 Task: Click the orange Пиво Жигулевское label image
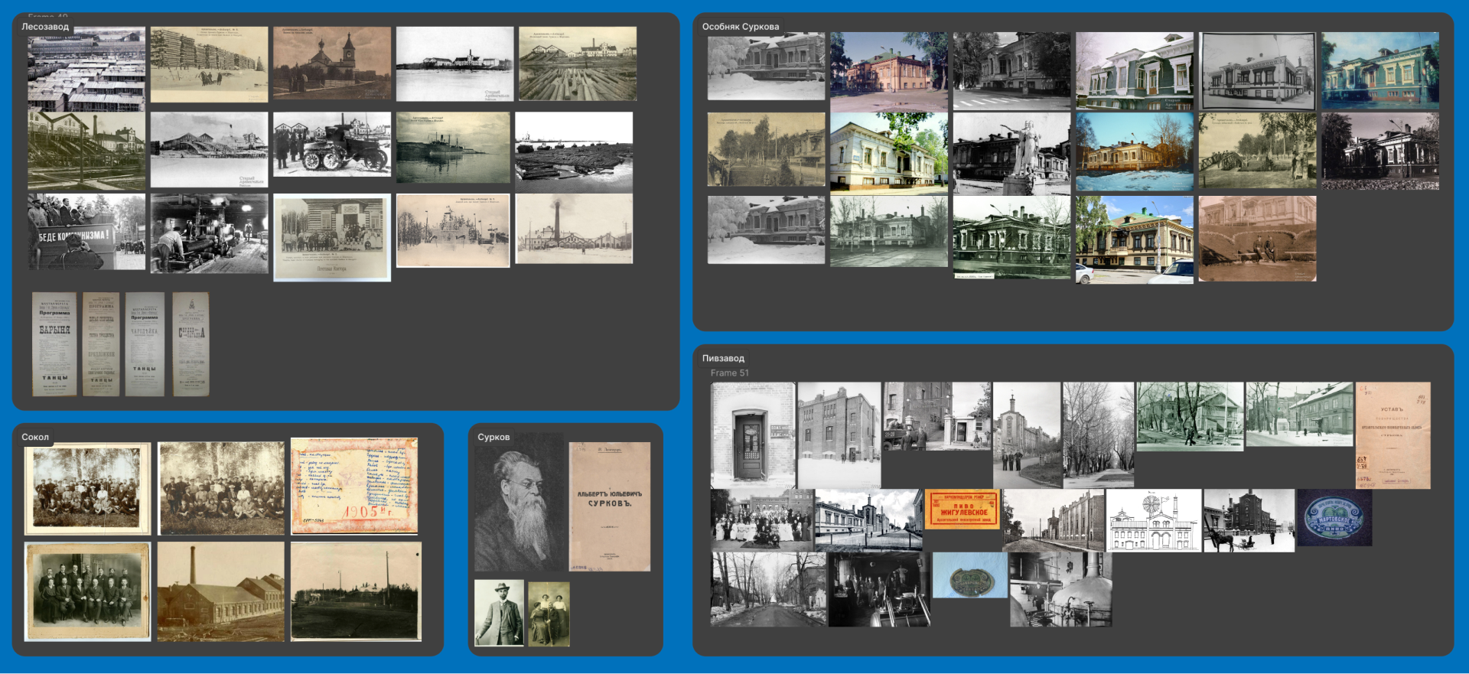tap(963, 509)
